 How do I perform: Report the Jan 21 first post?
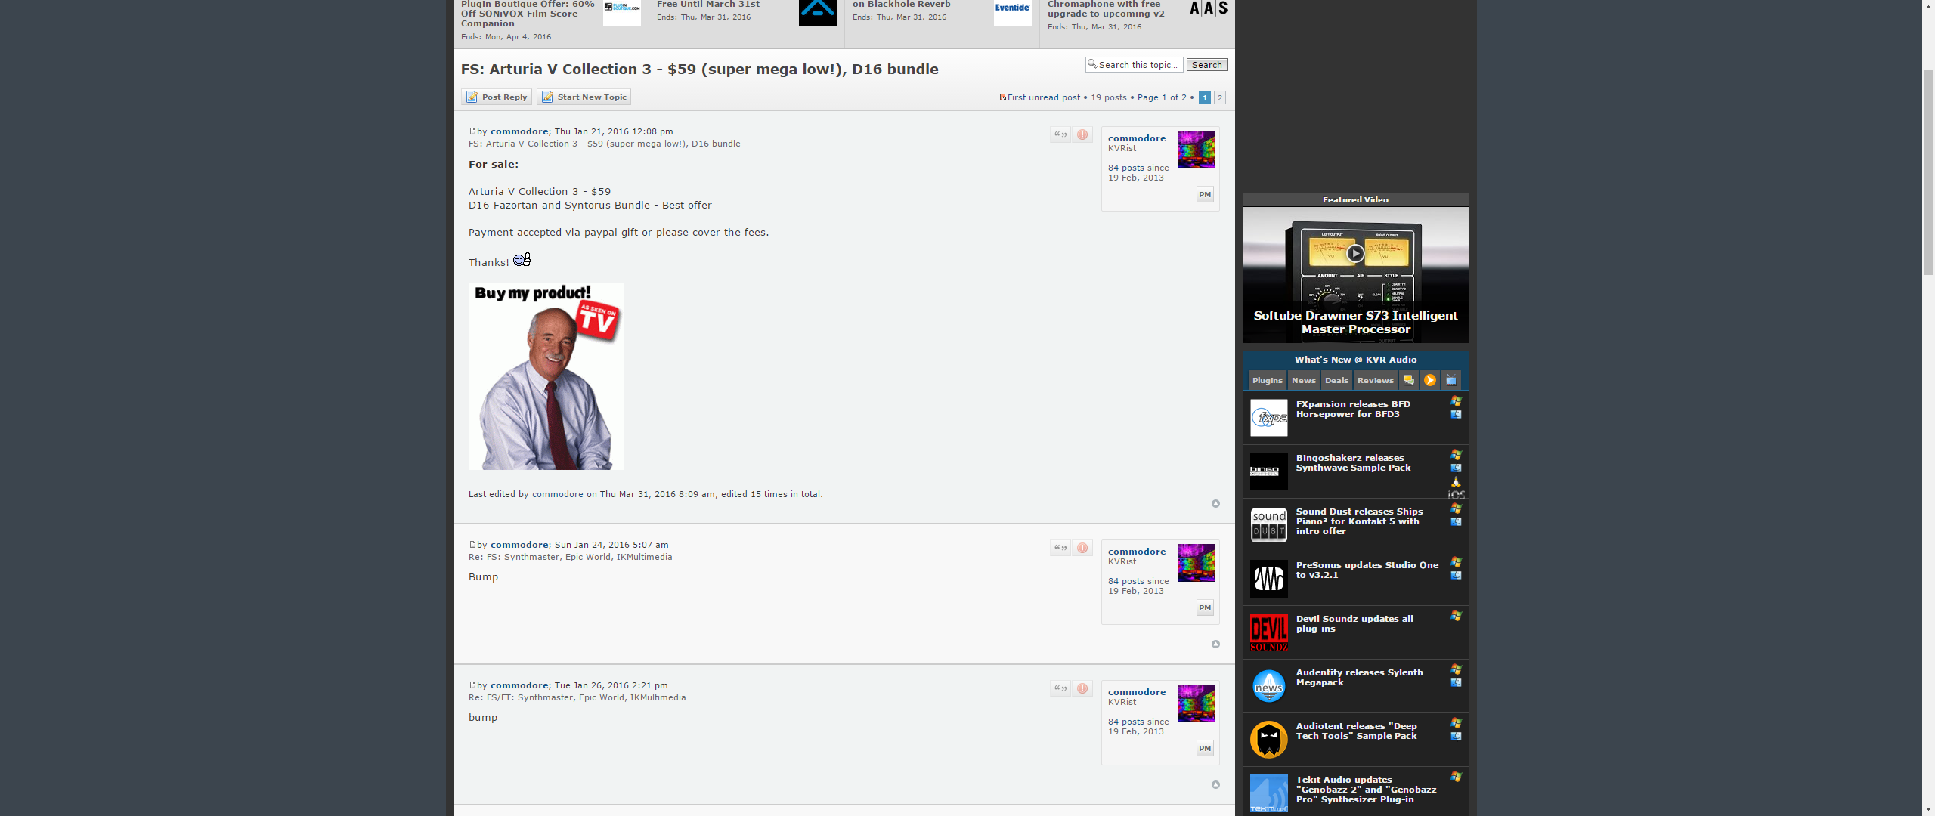pos(1082,134)
